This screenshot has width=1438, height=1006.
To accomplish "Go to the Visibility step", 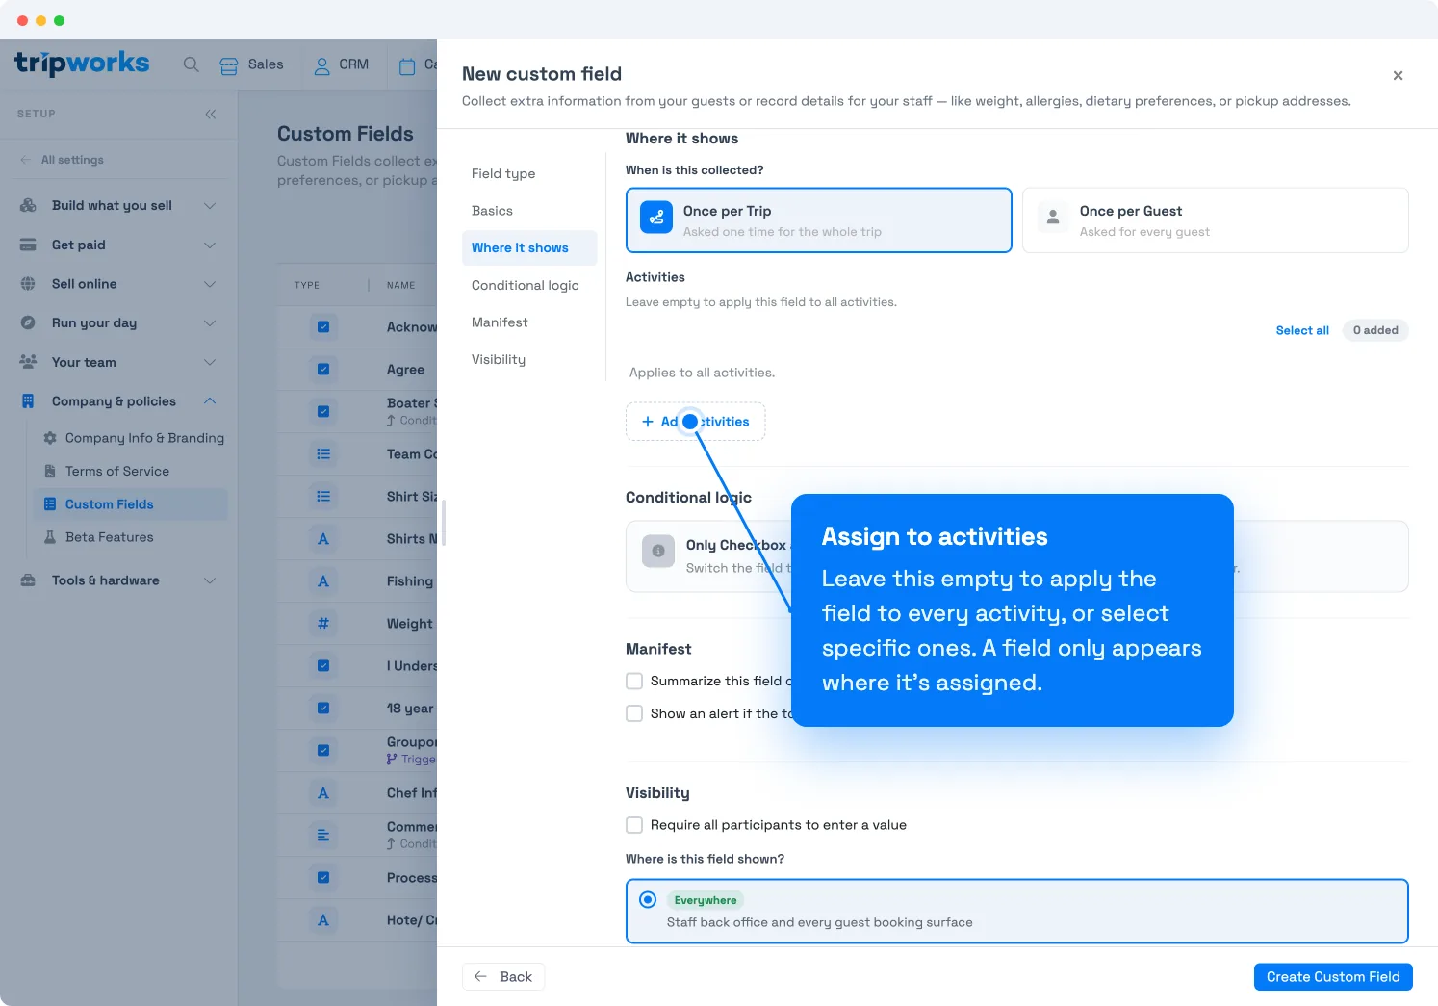I will click(x=529, y=359).
